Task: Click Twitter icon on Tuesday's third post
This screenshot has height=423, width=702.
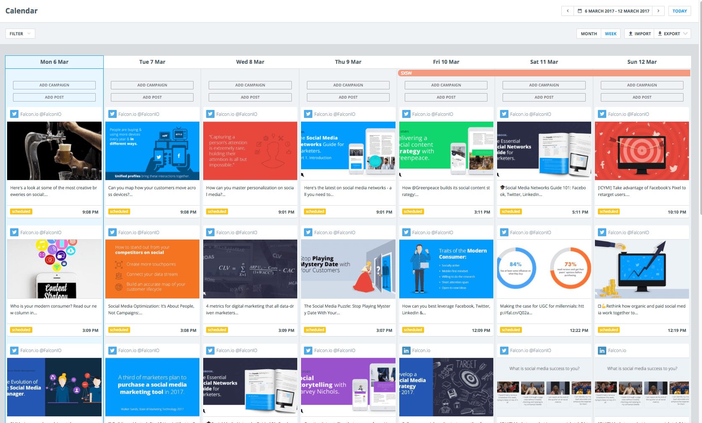Action: pyautogui.click(x=113, y=350)
